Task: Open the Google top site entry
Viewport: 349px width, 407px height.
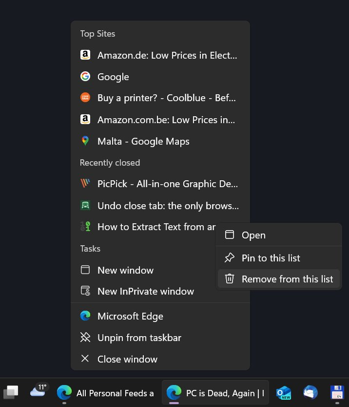Action: point(160,77)
